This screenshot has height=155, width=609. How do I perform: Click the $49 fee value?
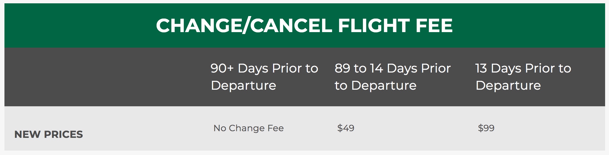[346, 128]
